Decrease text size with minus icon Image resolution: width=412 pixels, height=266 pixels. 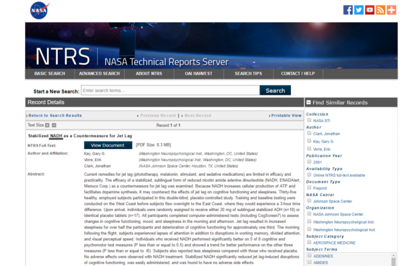click(54, 125)
